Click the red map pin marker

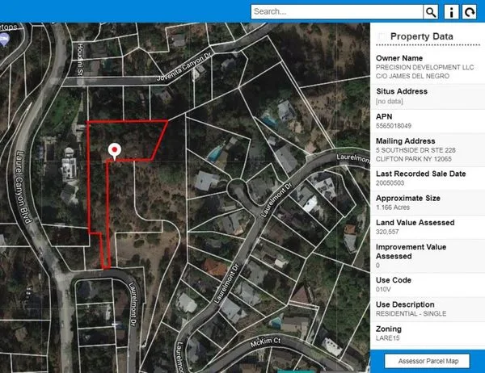[x=115, y=151]
